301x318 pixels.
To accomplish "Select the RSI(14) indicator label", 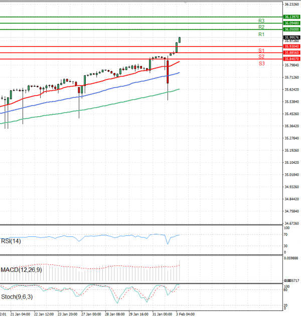I will (x=11, y=241).
